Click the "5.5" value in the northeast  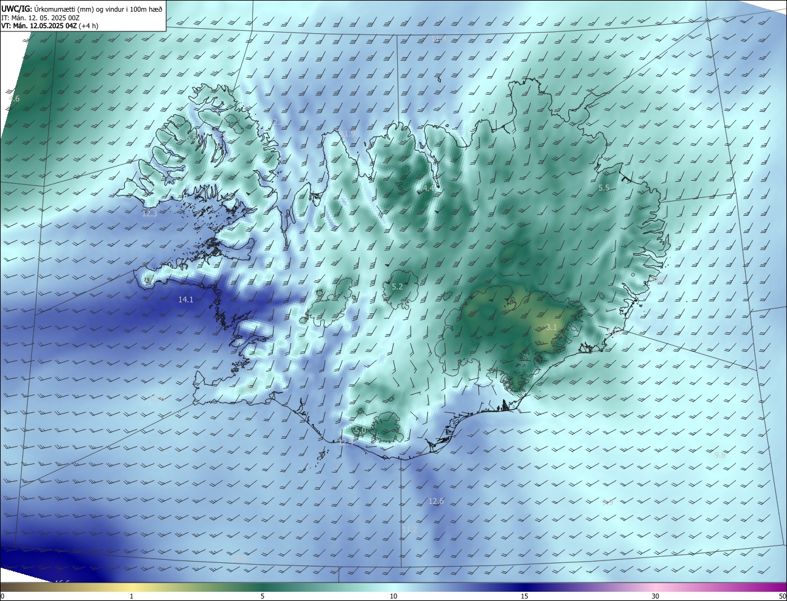[604, 188]
